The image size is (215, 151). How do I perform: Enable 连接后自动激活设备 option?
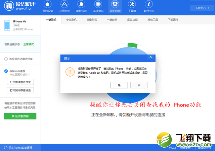pyautogui.click(x=6, y=59)
